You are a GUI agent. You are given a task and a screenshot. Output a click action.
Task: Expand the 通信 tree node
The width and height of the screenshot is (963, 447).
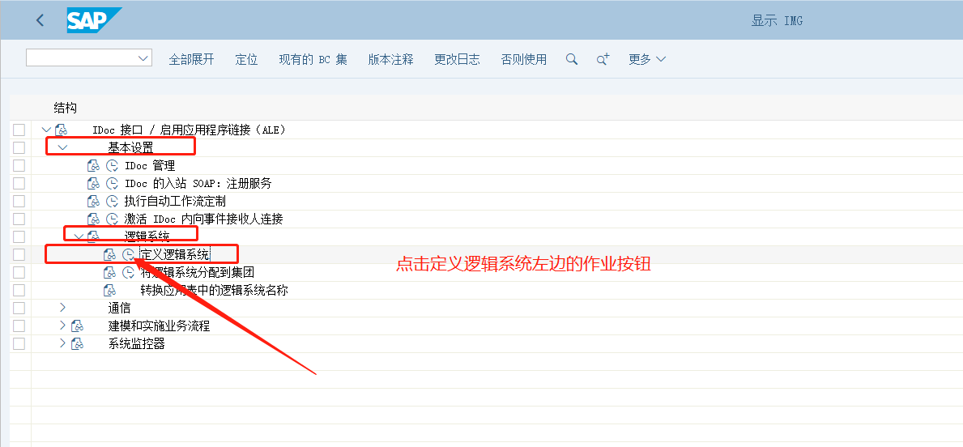point(62,308)
